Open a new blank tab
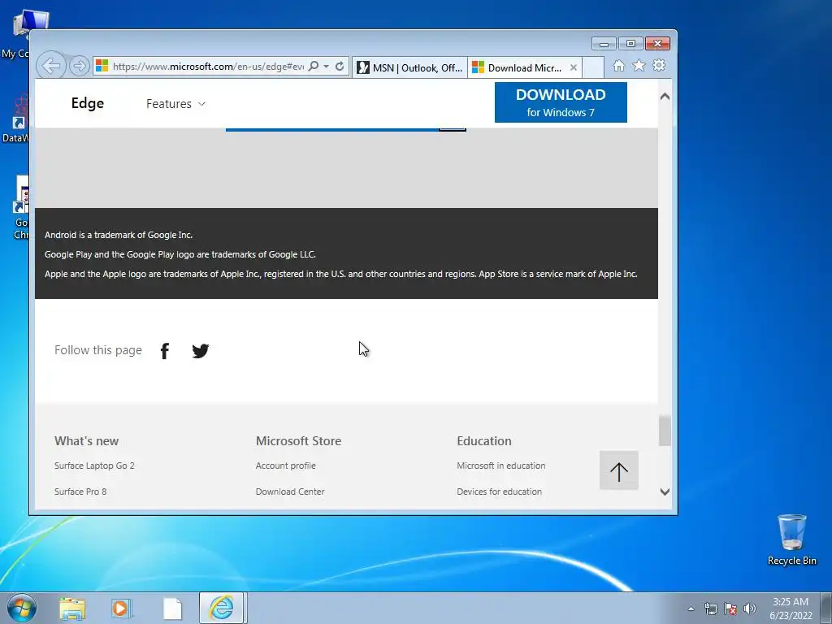Screen dimensions: 832x624 [x=593, y=67]
